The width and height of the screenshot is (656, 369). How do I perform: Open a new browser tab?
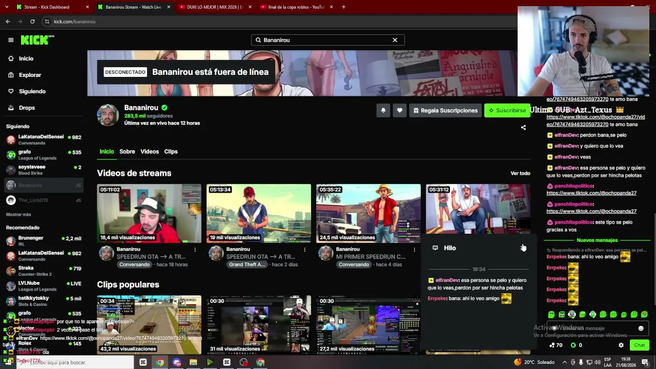pyautogui.click(x=343, y=7)
